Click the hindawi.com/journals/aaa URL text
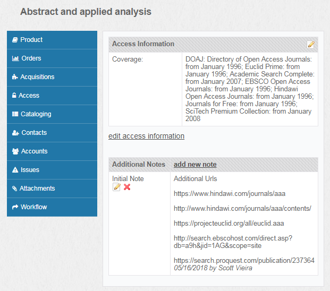Image resolution: width=330 pixels, height=291 pixels. (x=230, y=193)
